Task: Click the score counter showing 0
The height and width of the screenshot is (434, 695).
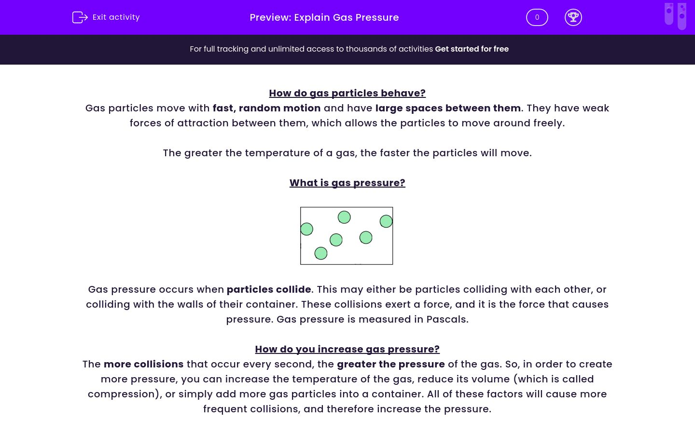Action: tap(537, 17)
